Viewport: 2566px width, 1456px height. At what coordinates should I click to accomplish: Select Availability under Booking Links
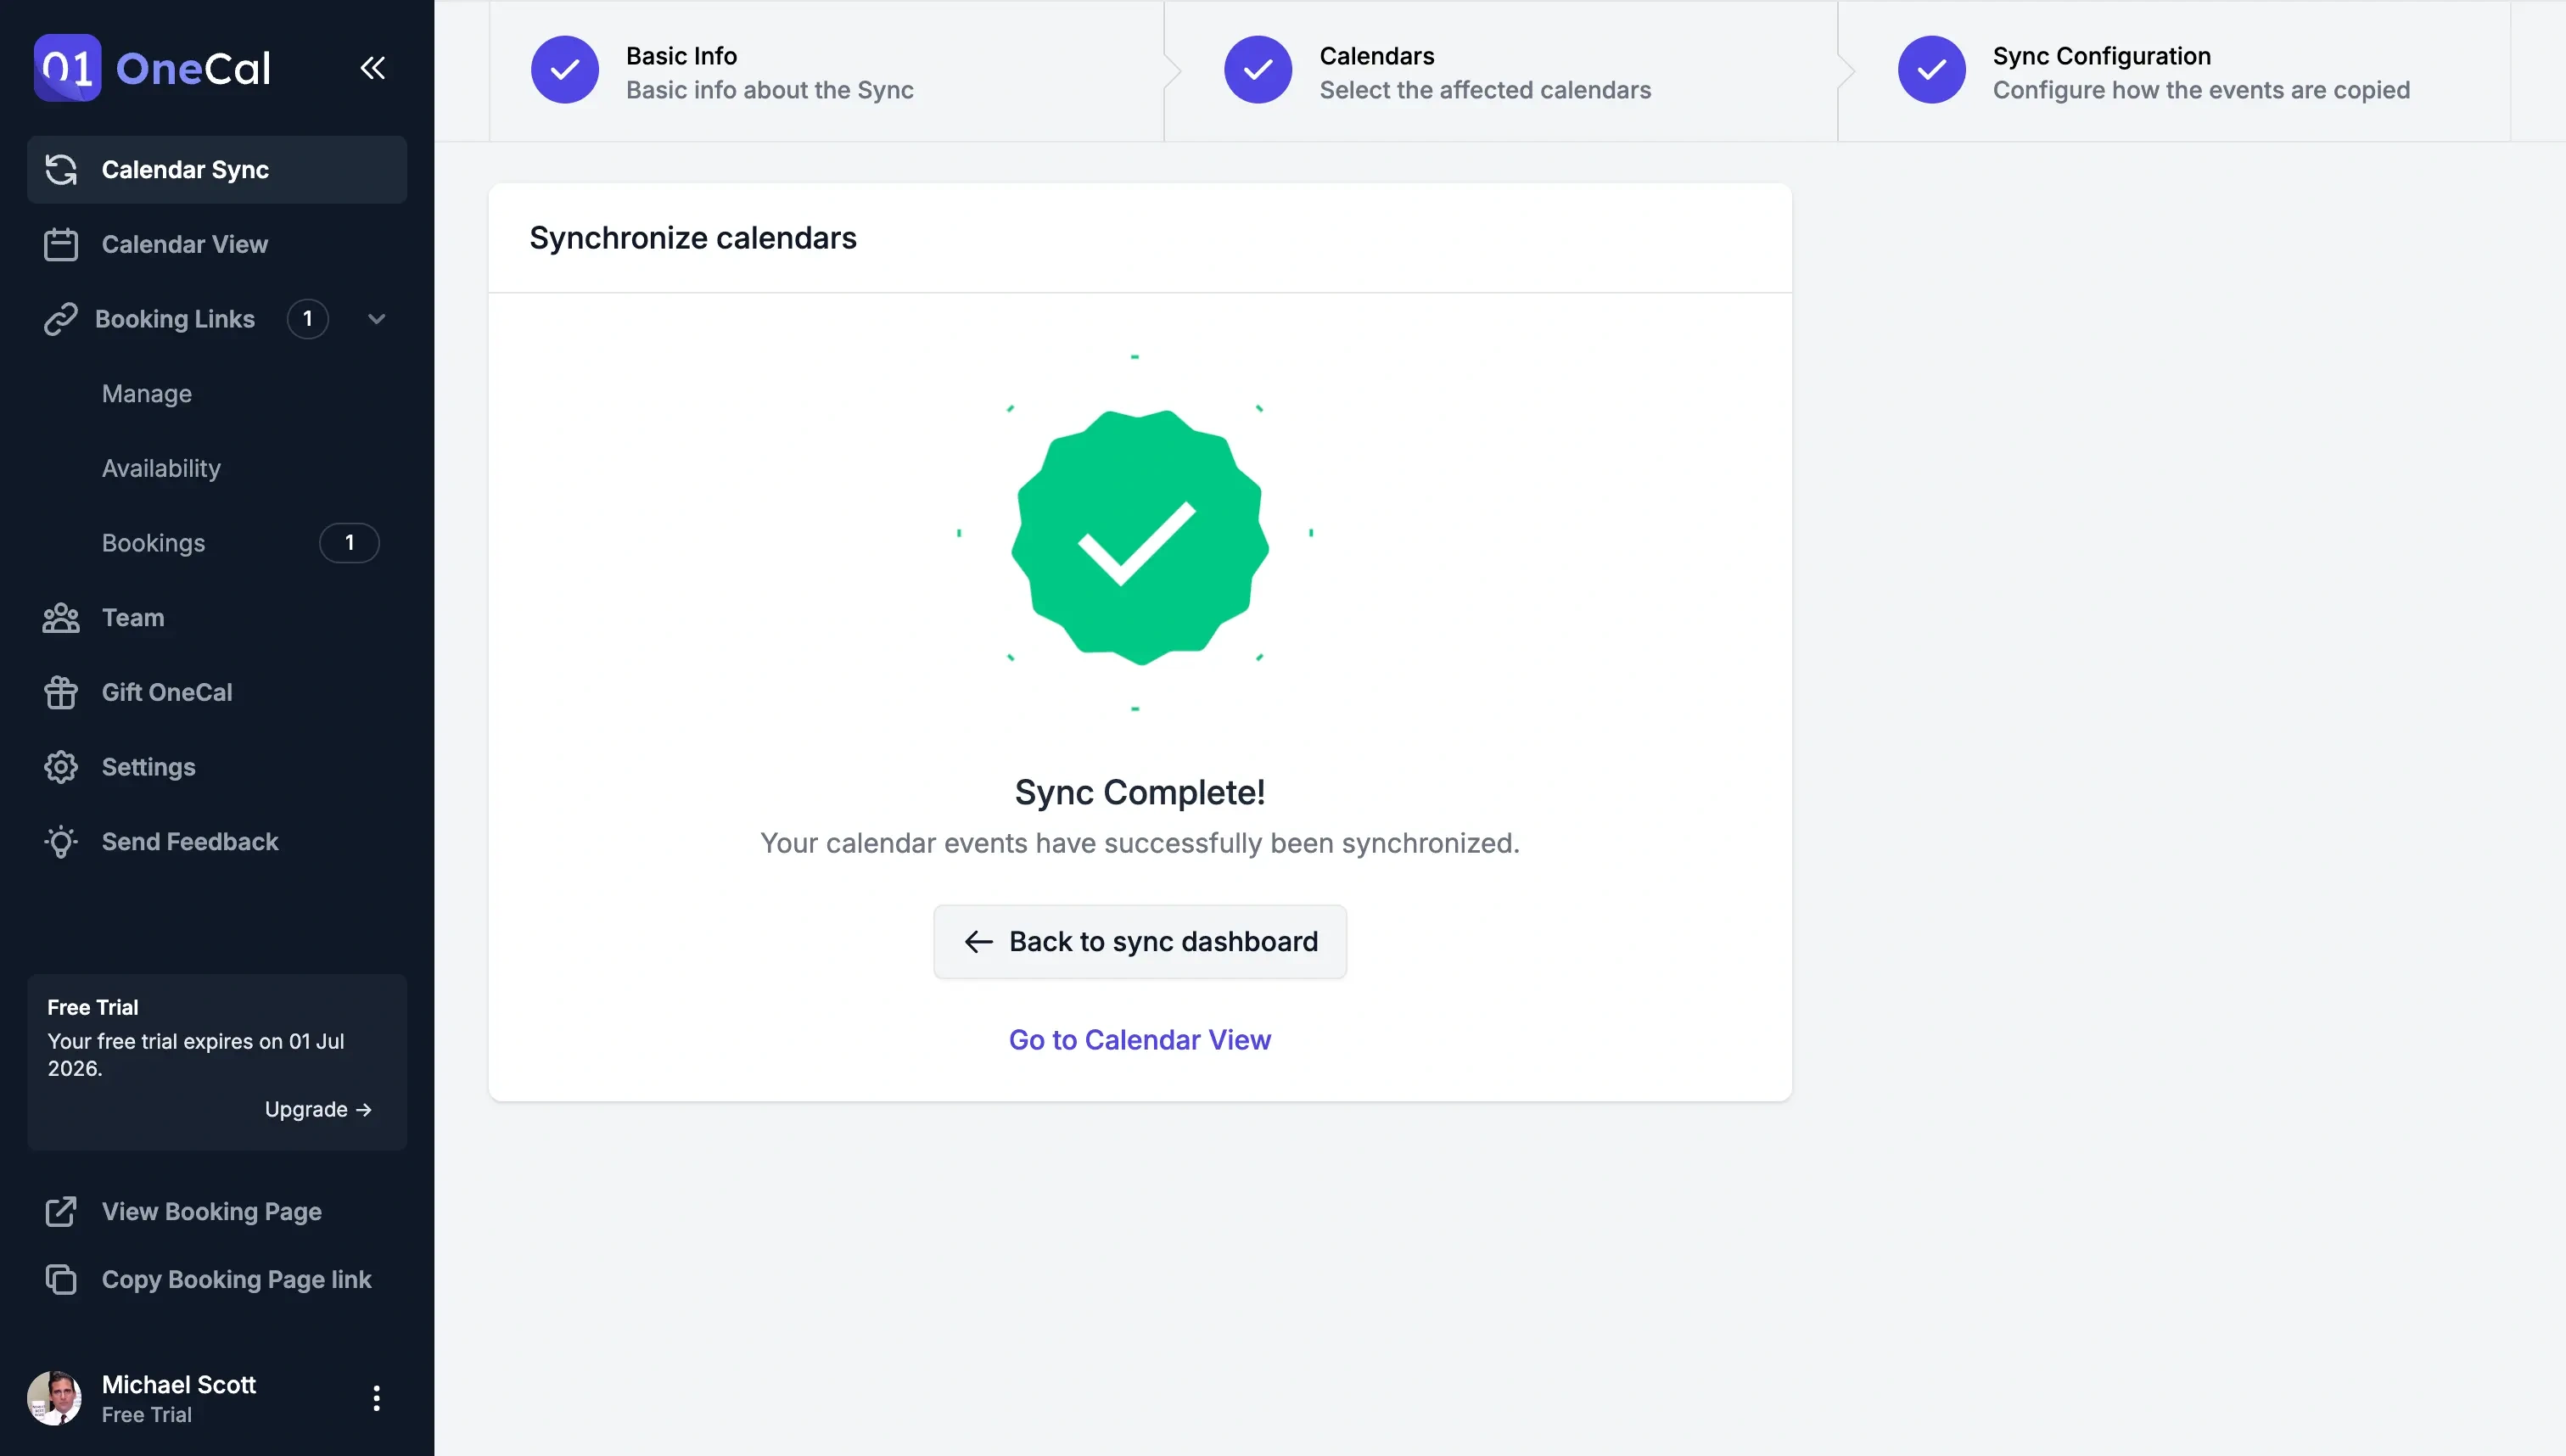click(x=160, y=469)
